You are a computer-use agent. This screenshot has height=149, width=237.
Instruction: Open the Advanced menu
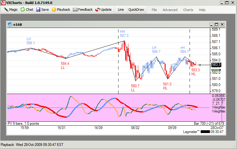170,10
